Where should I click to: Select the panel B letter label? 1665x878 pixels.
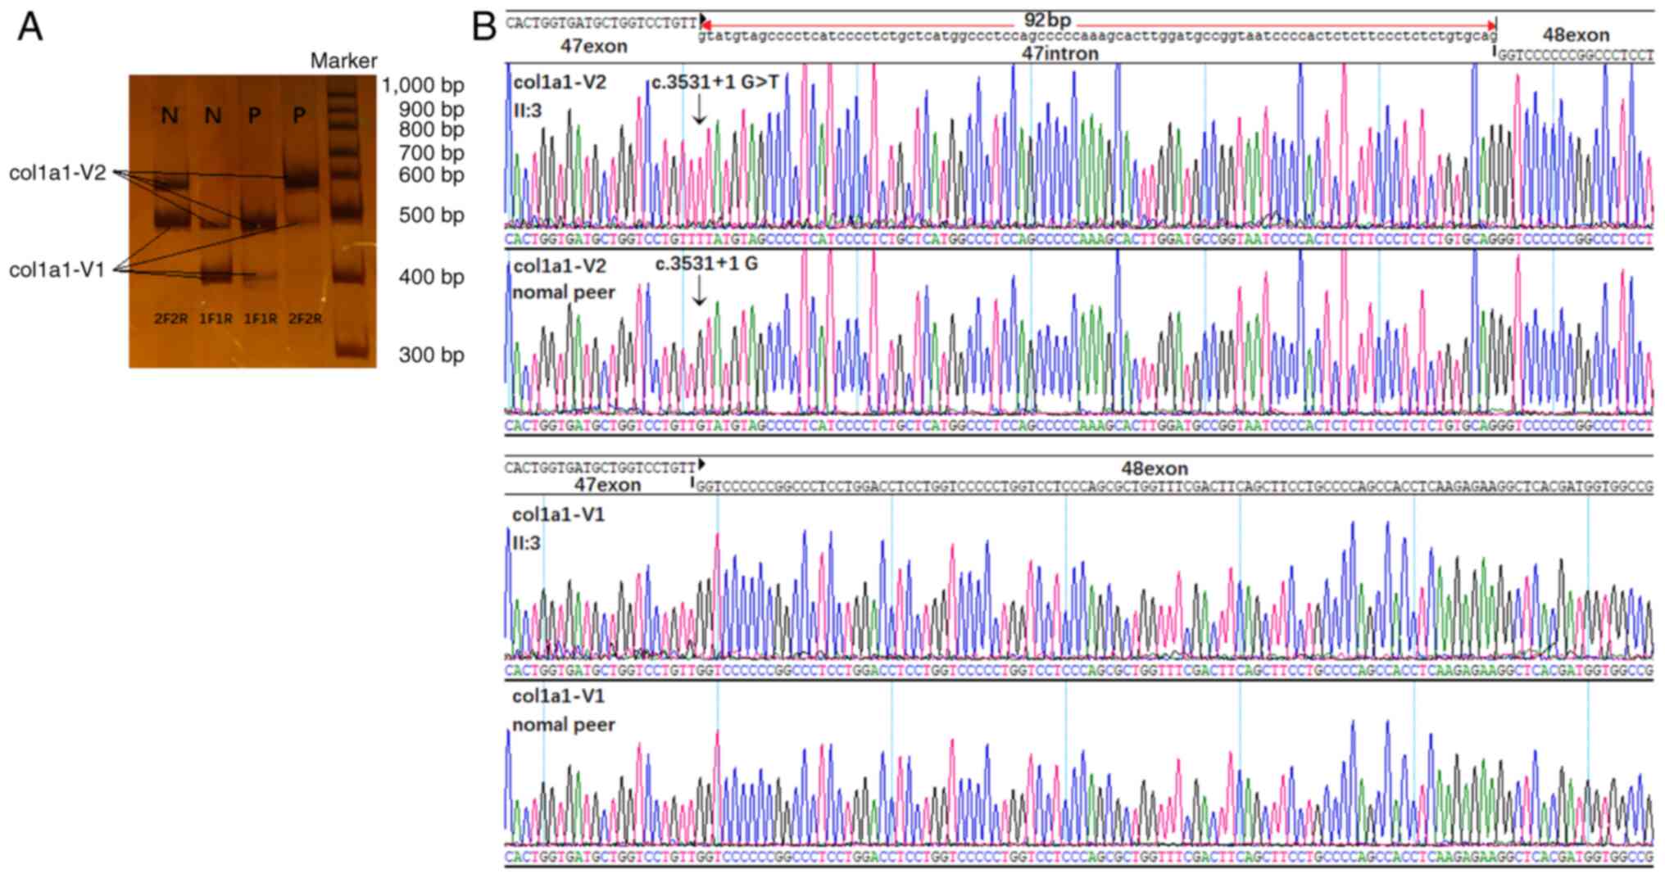(483, 27)
